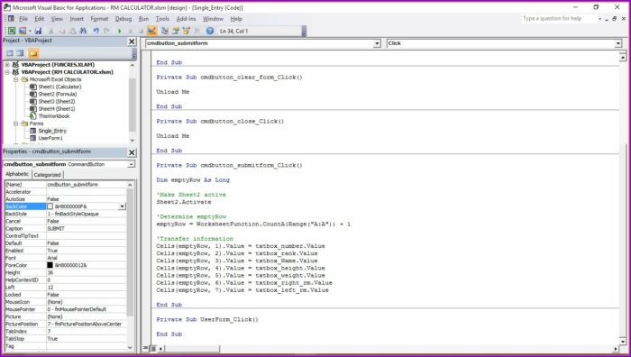Open the BackColor value dropdown arrow
This screenshot has width=631, height=357.
(x=122, y=206)
